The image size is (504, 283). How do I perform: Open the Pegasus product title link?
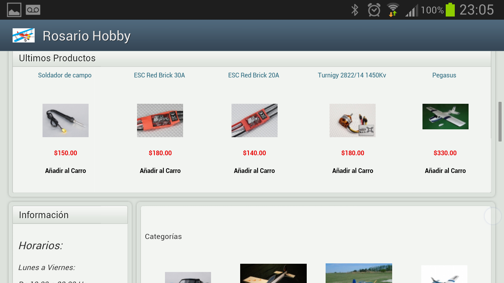(x=444, y=75)
